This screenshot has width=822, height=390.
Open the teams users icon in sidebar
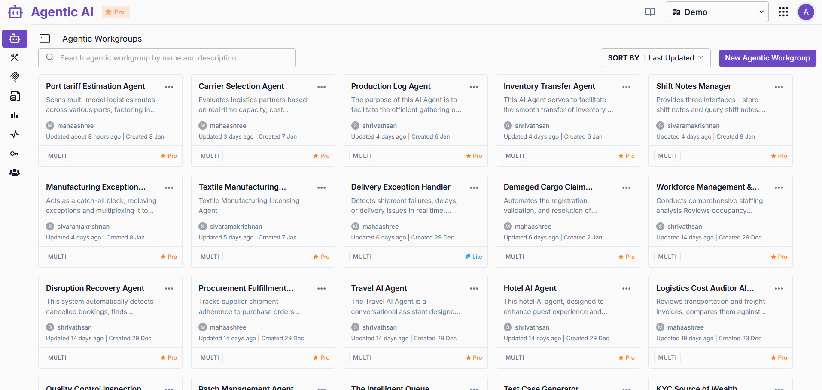coord(15,172)
